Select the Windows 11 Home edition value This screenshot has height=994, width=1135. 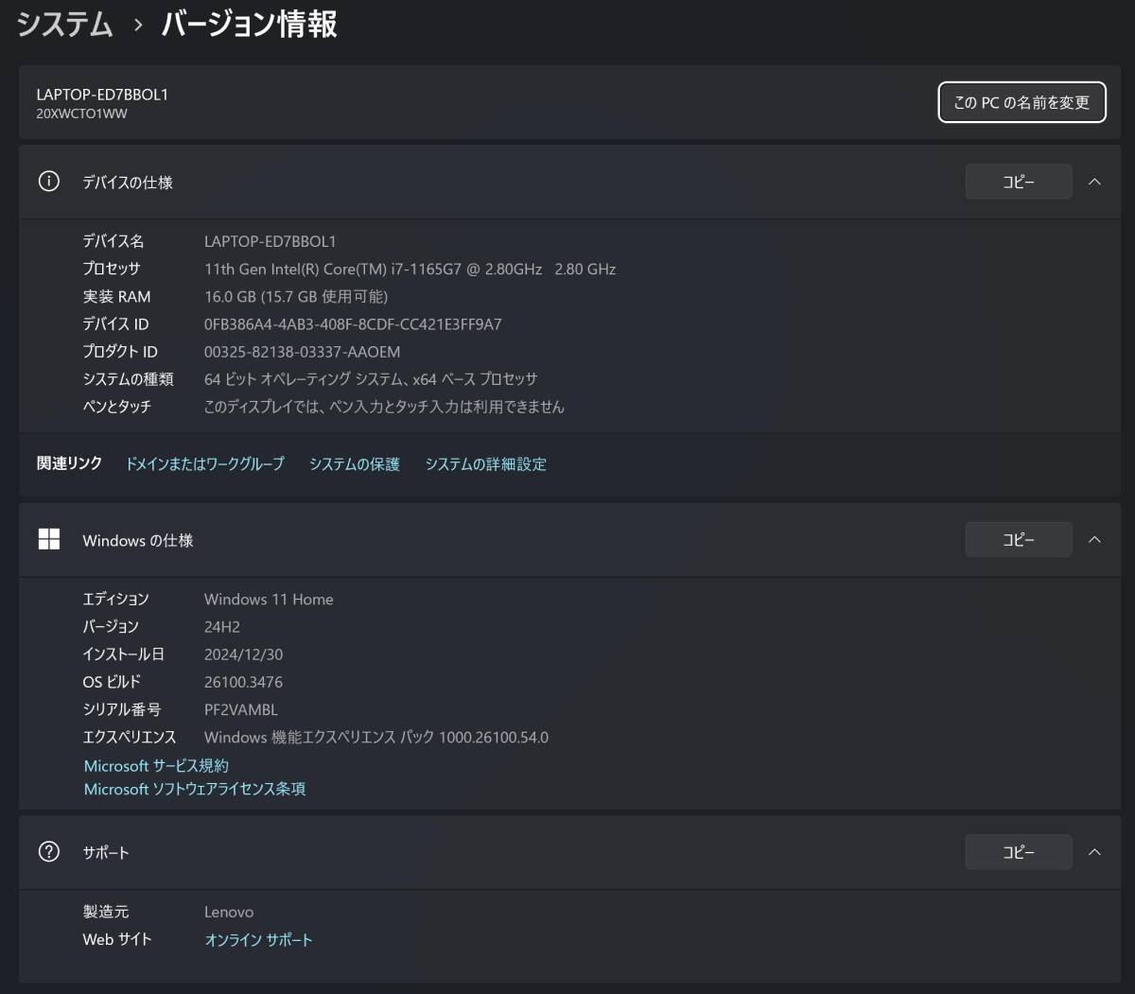pos(269,599)
